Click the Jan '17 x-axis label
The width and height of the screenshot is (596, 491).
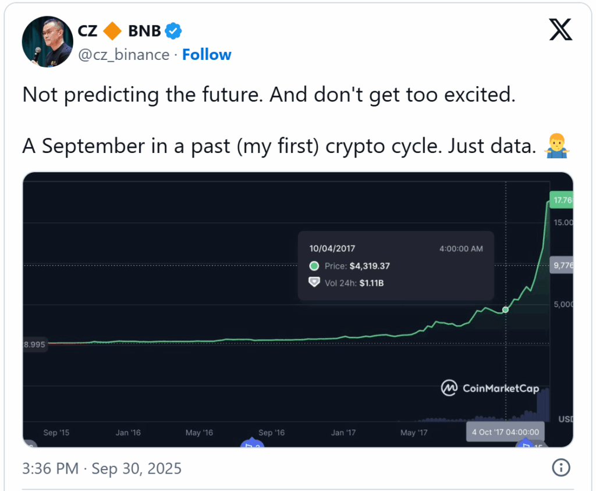(x=343, y=432)
